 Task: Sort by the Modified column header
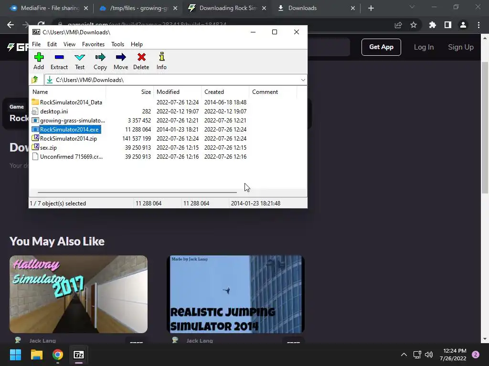click(x=177, y=92)
